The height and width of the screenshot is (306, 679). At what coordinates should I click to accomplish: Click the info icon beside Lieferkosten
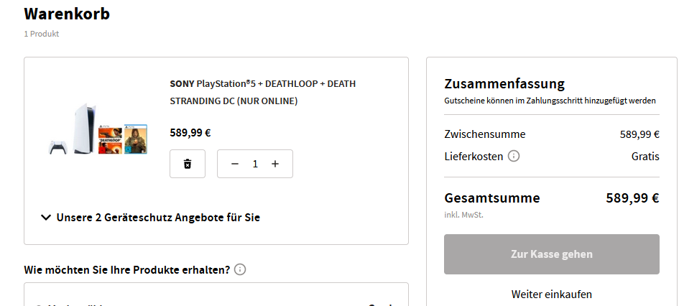[514, 156]
